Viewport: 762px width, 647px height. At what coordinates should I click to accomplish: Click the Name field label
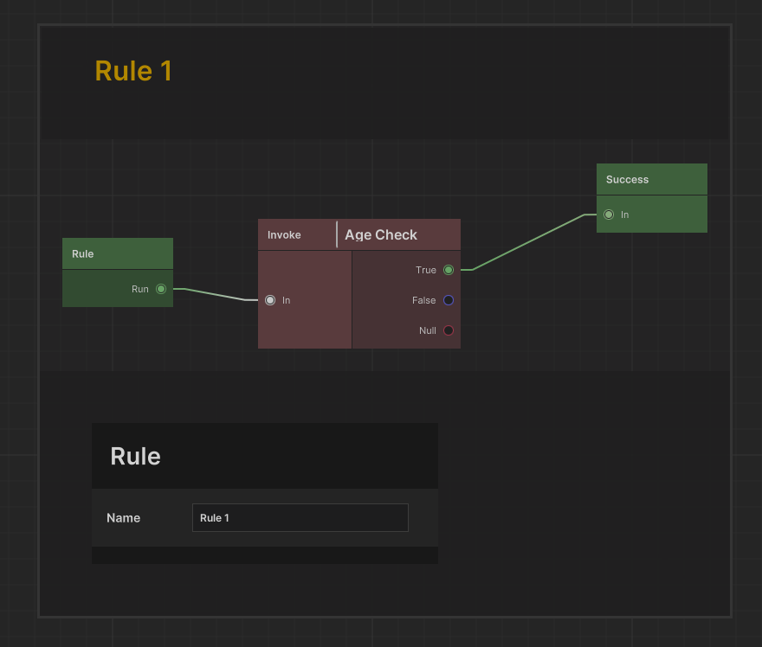123,517
